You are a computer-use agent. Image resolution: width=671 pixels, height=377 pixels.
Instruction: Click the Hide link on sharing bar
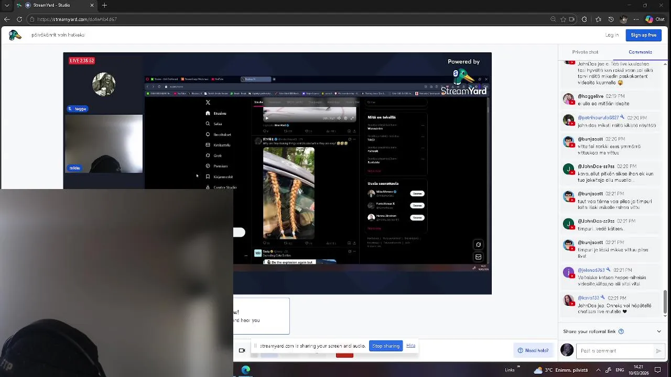click(411, 346)
